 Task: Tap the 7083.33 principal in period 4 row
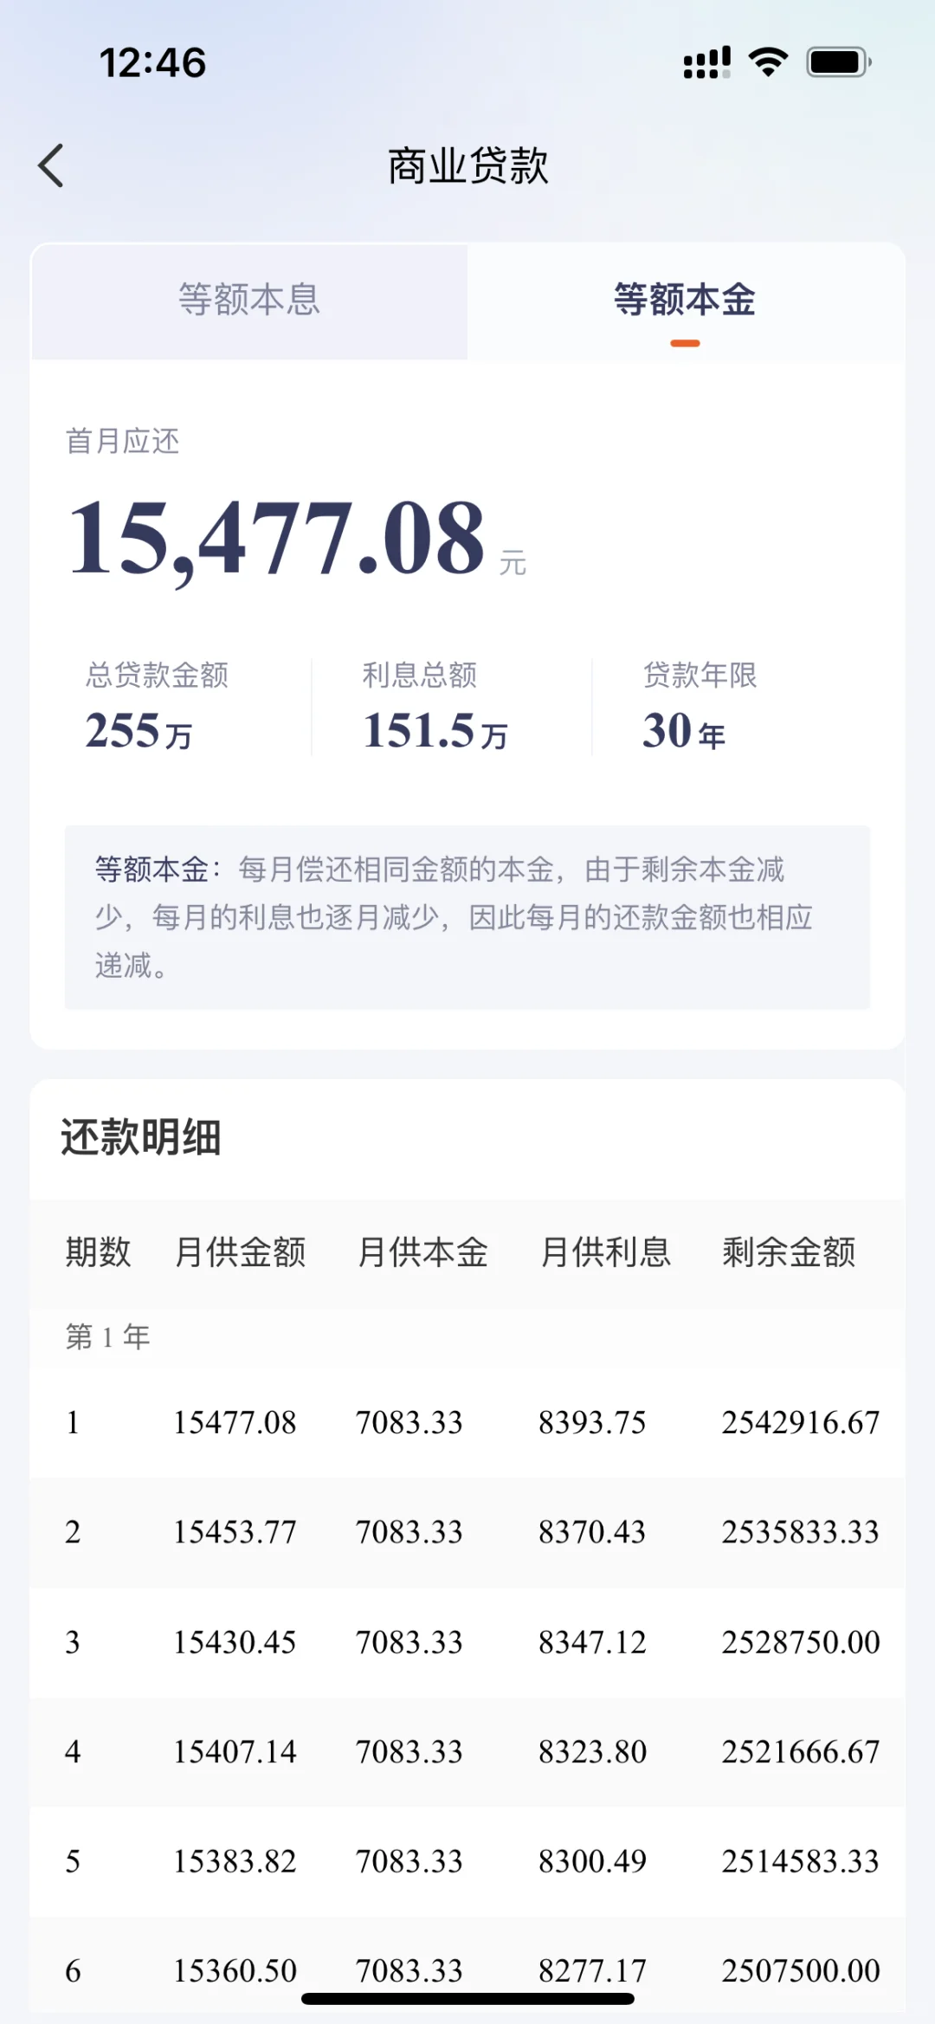[x=409, y=1752]
